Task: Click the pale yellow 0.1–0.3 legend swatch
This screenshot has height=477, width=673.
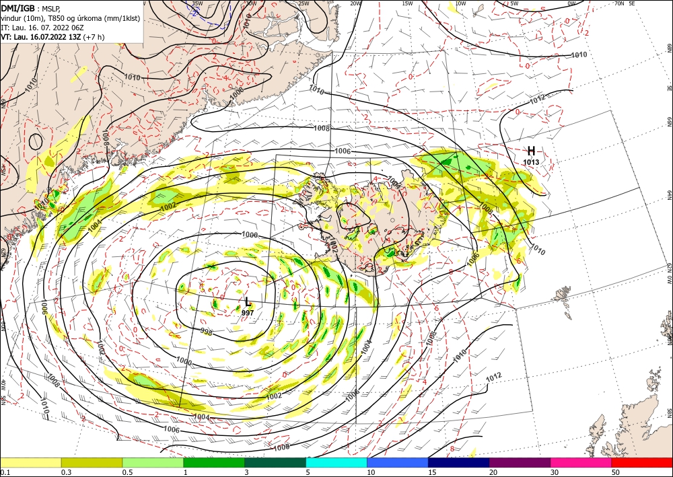Action: [30, 462]
